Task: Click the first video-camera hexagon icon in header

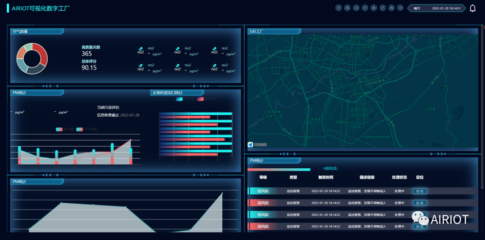Action: pyautogui.click(x=356, y=8)
